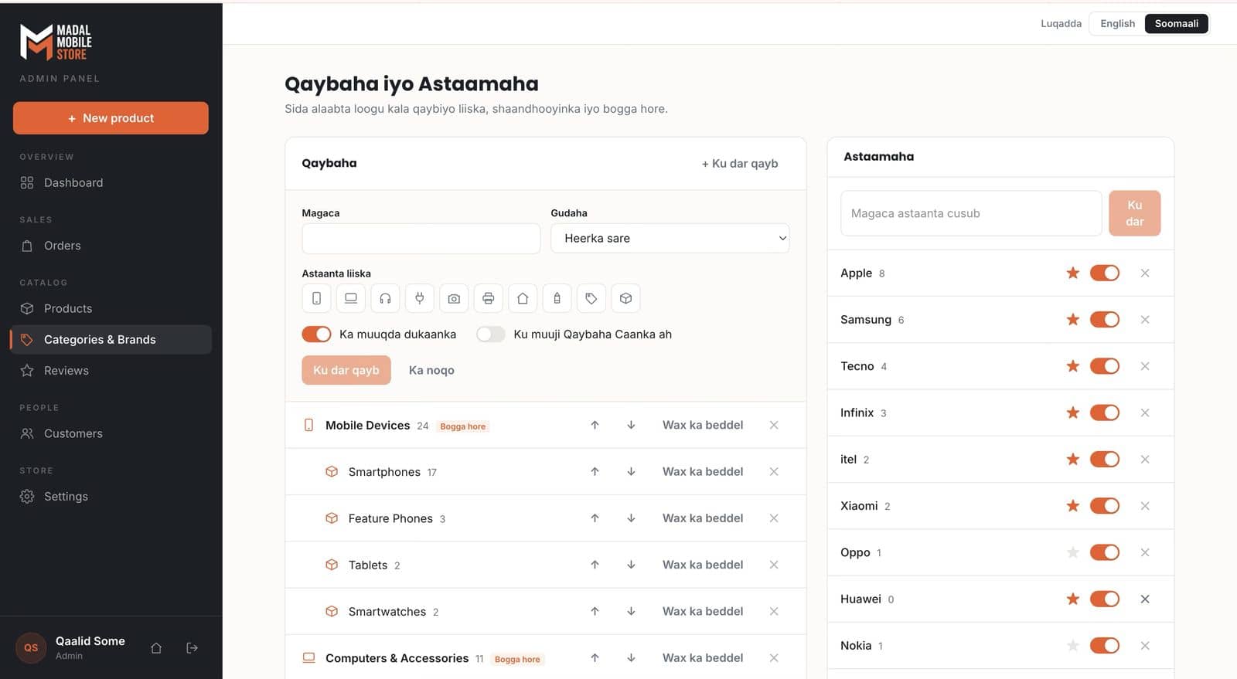Move Tablets down with arrow

(631, 565)
